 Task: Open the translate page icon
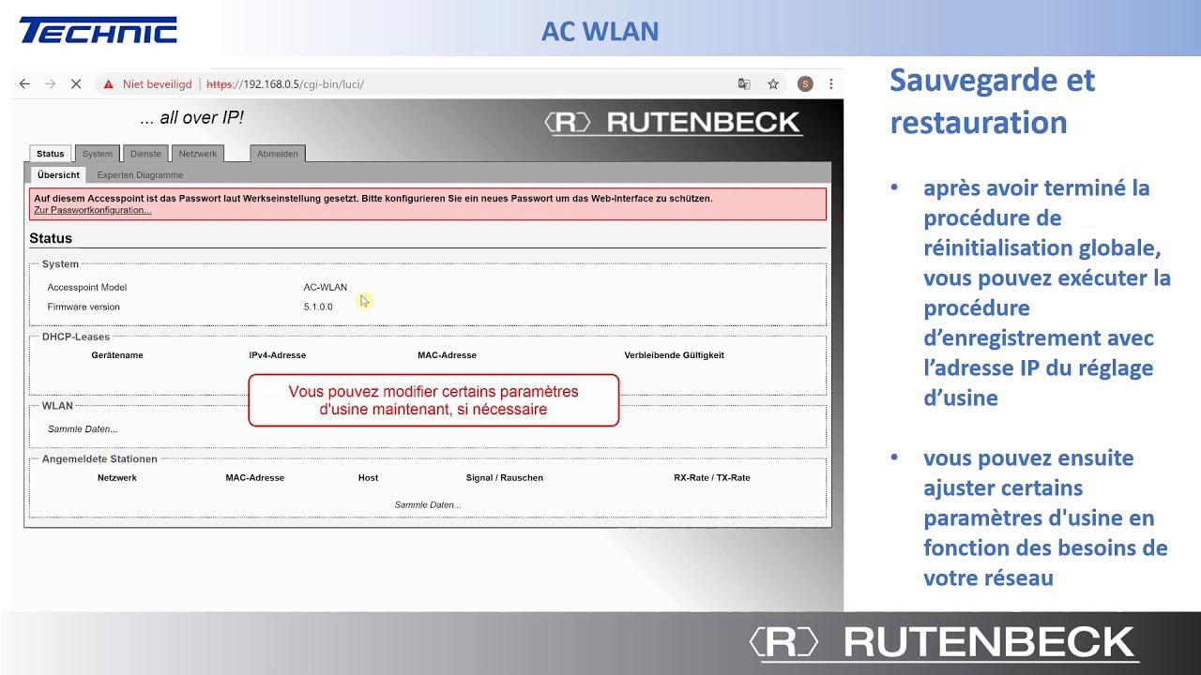pyautogui.click(x=744, y=83)
